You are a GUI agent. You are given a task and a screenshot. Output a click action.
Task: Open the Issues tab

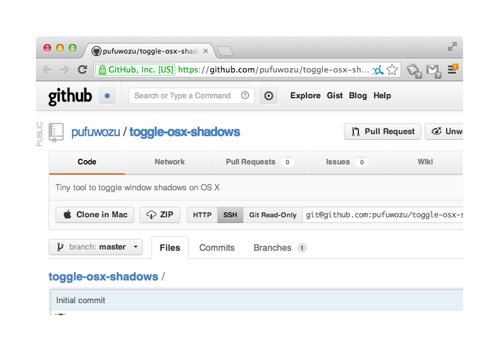347,162
